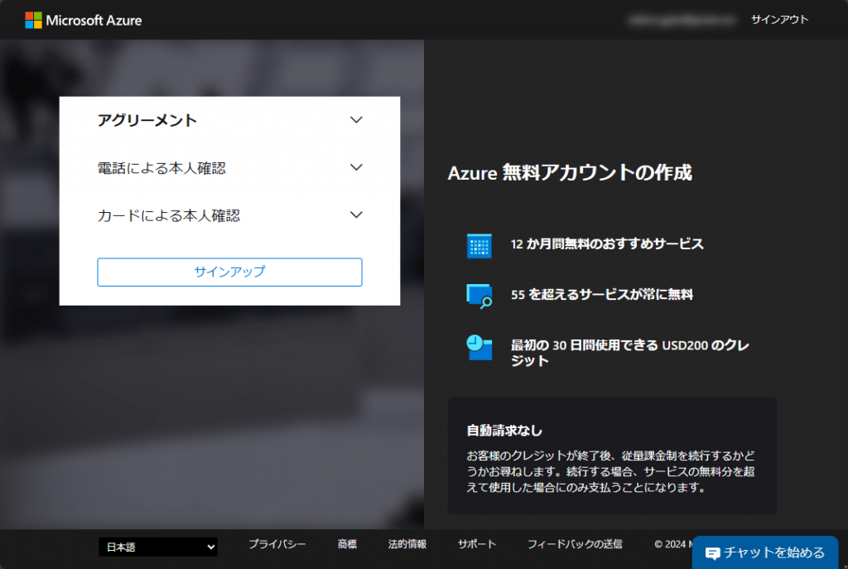
Task: Click the blurred account email in header
Action: click(682, 20)
